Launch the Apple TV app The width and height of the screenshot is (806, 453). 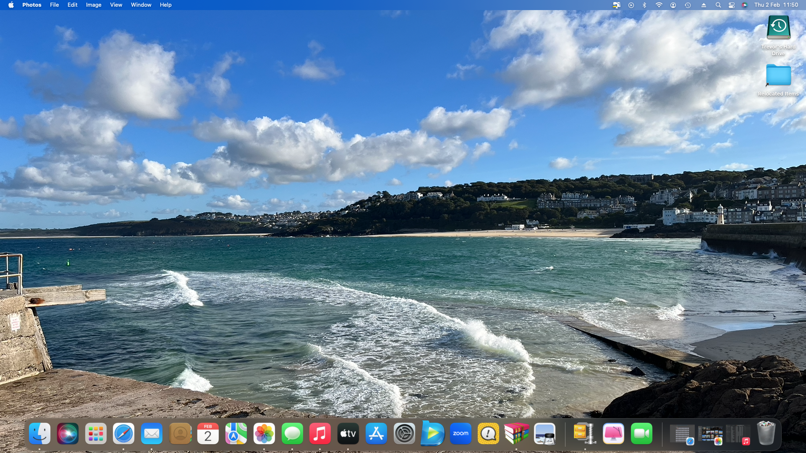pyautogui.click(x=348, y=434)
